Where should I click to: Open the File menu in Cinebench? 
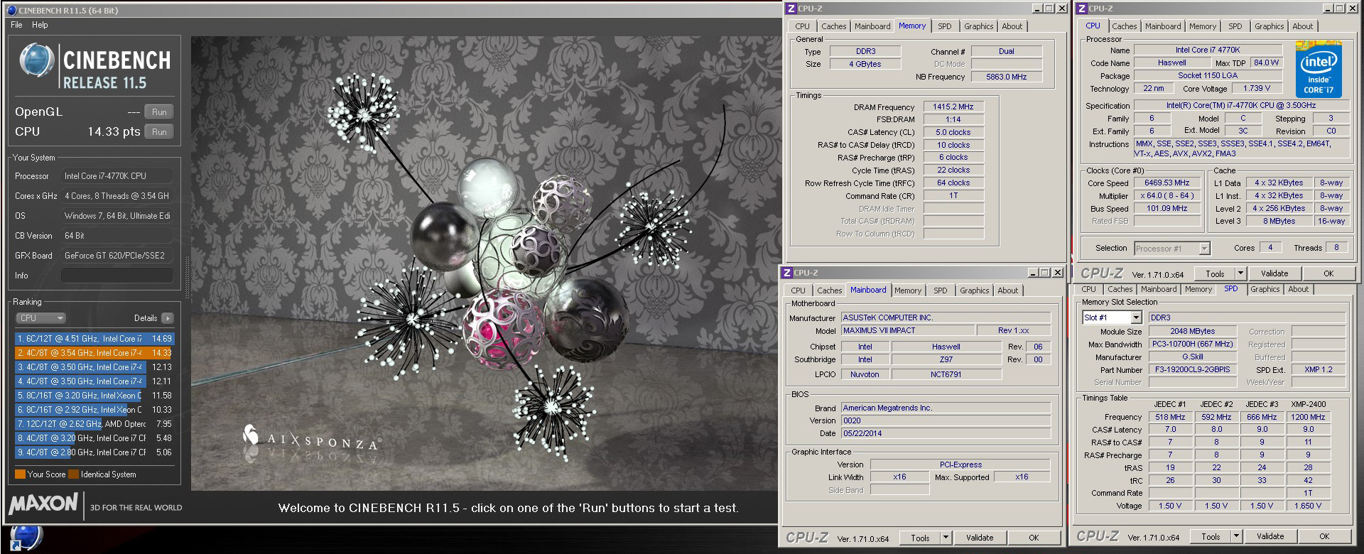(x=16, y=25)
